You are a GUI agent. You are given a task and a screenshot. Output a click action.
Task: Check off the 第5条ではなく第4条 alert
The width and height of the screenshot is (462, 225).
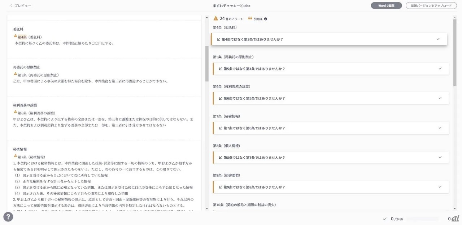[x=440, y=68]
